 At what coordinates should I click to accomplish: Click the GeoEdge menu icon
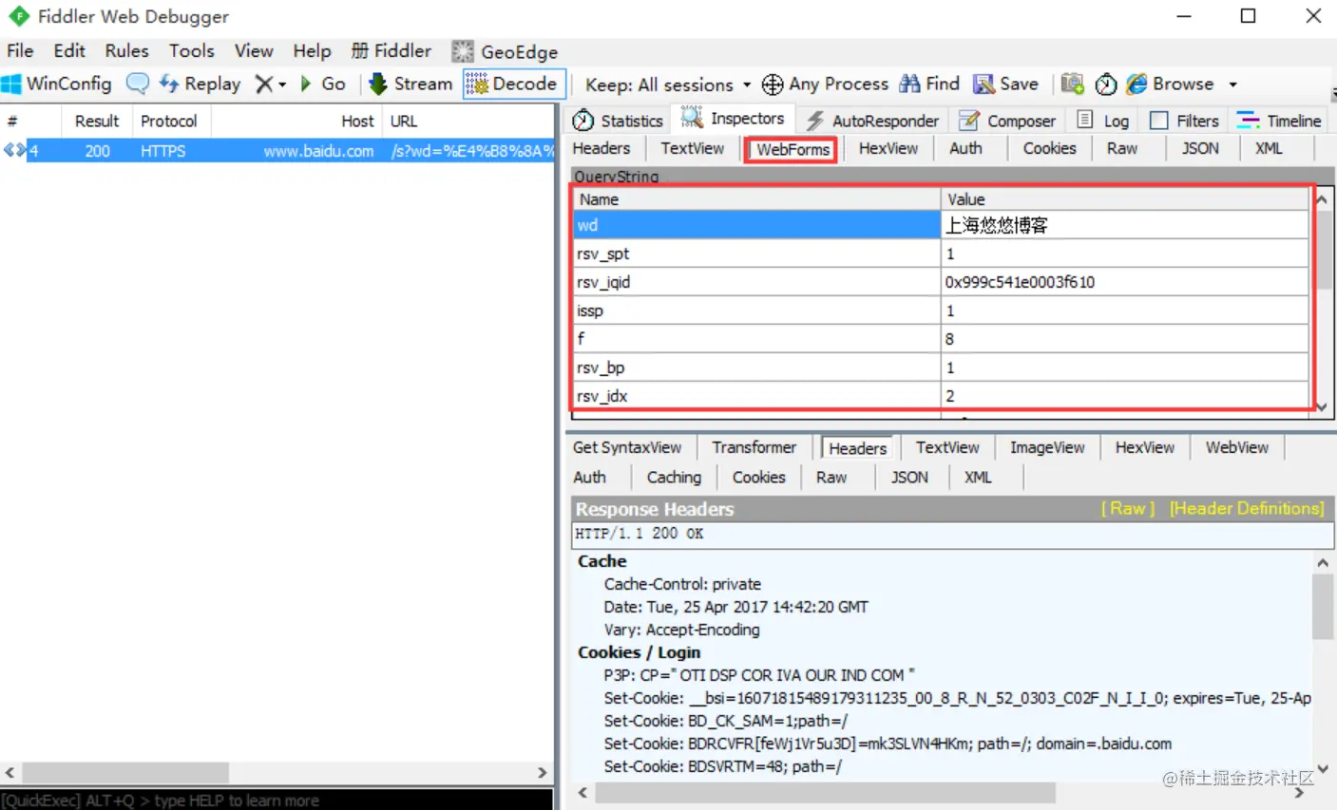tap(463, 51)
